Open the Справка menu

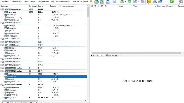(85, 2)
